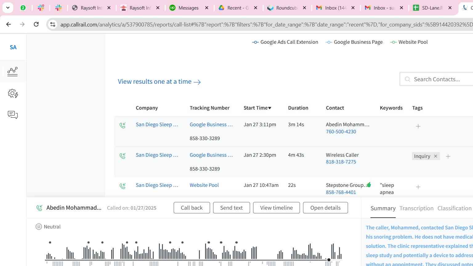Switch to first Raysoft browser tab
Viewport: 473px width, 266px height.
pyautogui.click(x=91, y=8)
